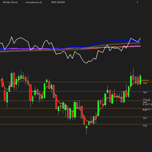152x152 pixels.
Task: Click the '707' price level label
Action: tap(145, 93)
